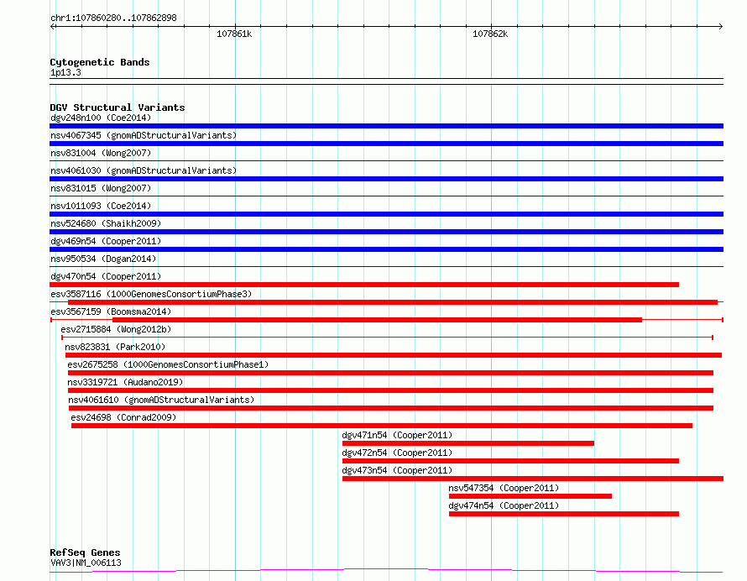Select the red bar under dgv471n54
Screen dimensions: 747x581
point(468,443)
